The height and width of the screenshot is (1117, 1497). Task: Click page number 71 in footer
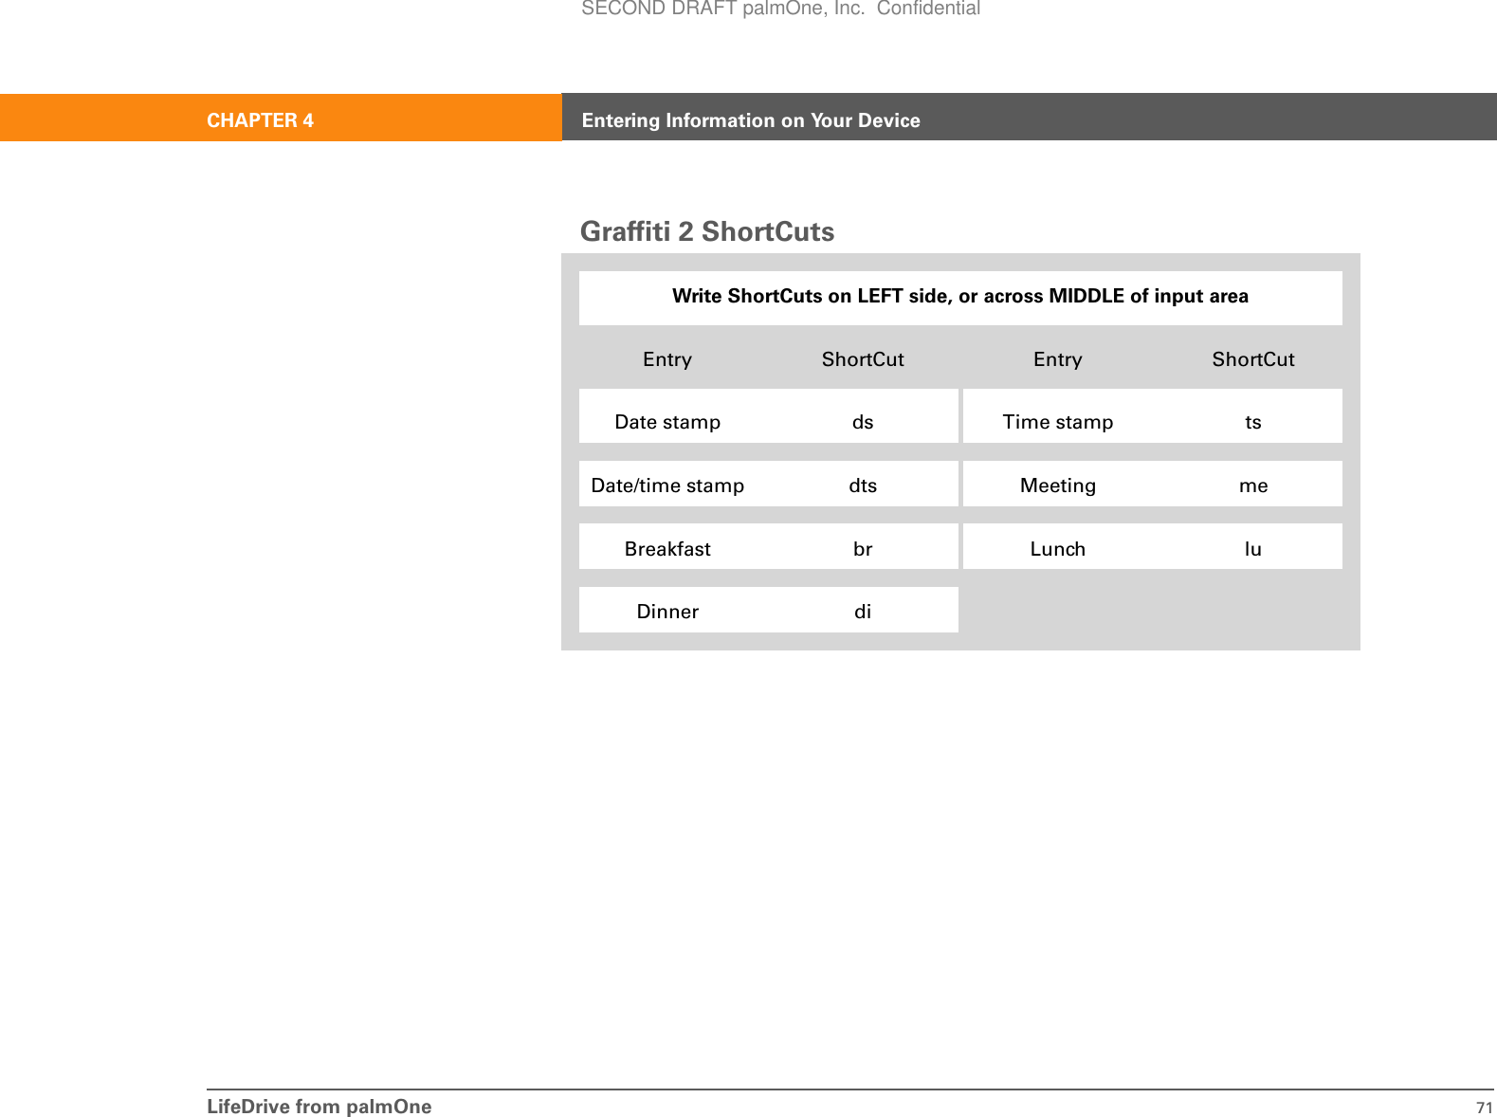click(x=1485, y=1108)
